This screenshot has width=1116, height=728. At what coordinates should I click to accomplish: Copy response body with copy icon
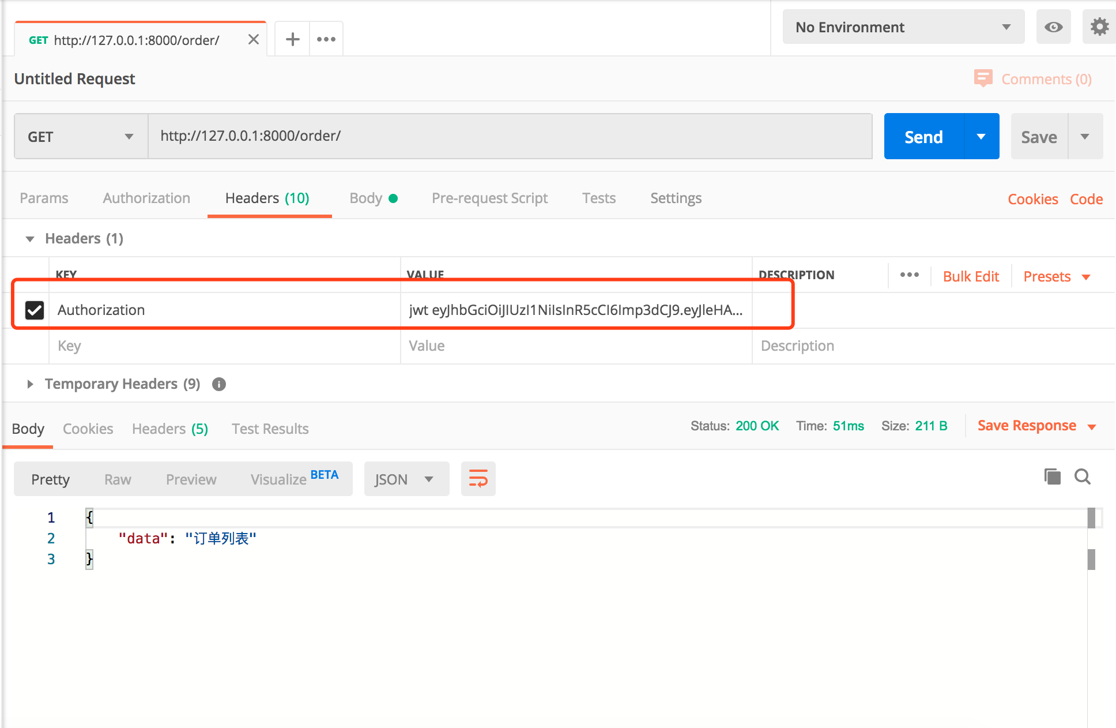coord(1052,476)
